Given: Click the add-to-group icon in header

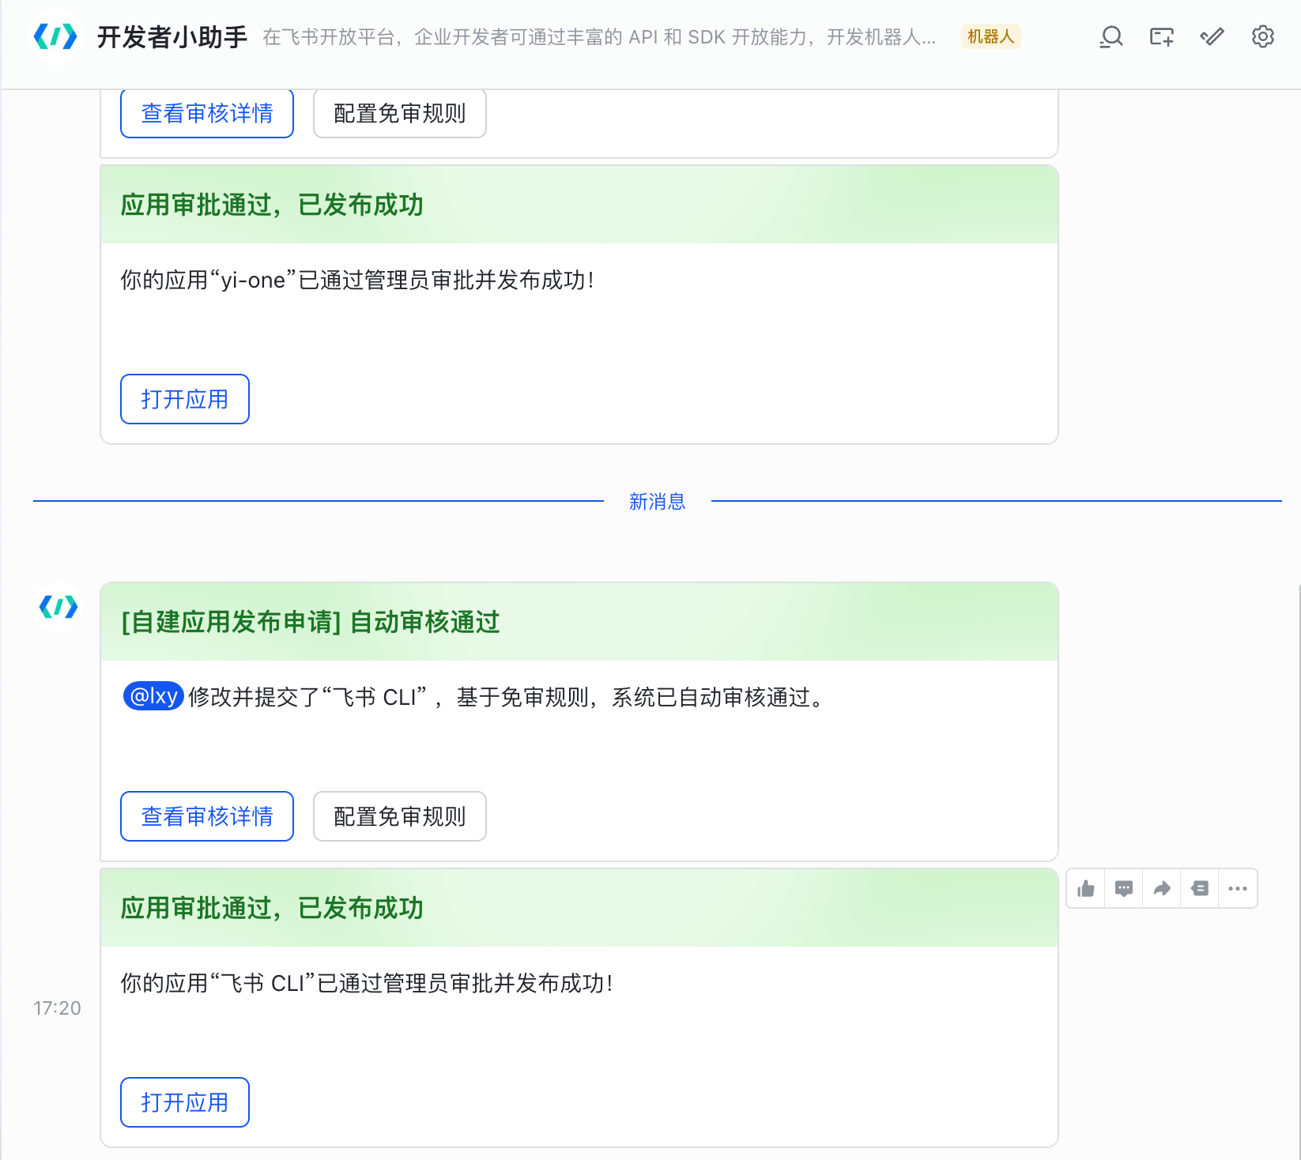Looking at the screenshot, I should (1161, 36).
